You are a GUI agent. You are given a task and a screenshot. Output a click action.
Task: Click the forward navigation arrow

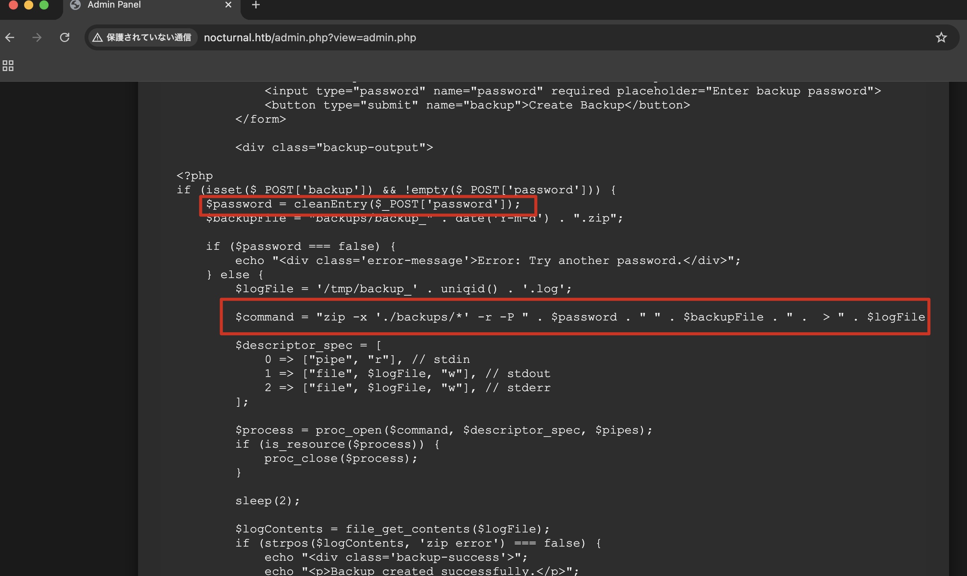37,38
